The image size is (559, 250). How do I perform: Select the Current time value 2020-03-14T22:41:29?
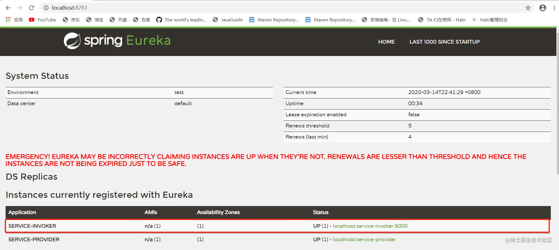click(444, 92)
